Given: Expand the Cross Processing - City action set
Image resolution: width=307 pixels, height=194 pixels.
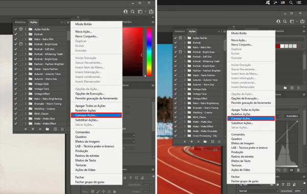Looking at the screenshot, I should click(185, 136).
